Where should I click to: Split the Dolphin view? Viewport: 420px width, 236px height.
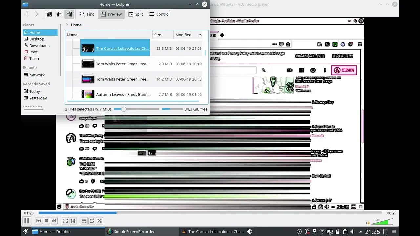[136, 14]
